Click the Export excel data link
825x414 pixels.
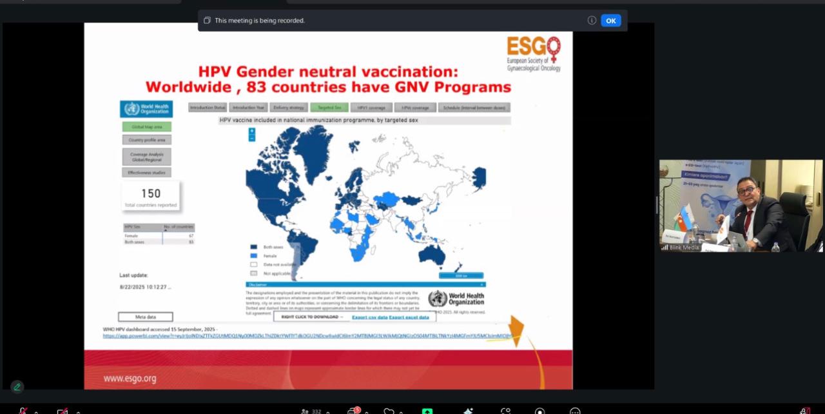tap(409, 317)
